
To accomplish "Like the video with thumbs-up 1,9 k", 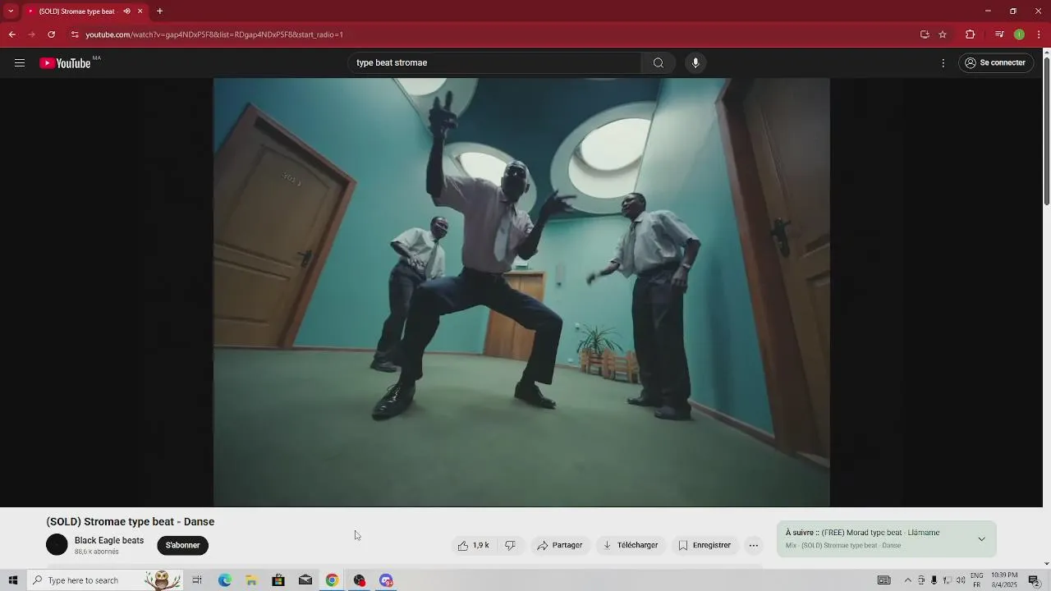I will click(x=474, y=545).
